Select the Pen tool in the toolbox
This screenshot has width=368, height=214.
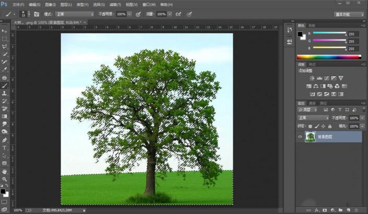pos(5,140)
